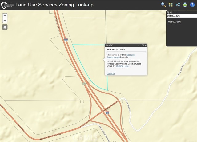Zoom out with the minus button
Viewport: 197px width, 142px height.
click(5, 21)
